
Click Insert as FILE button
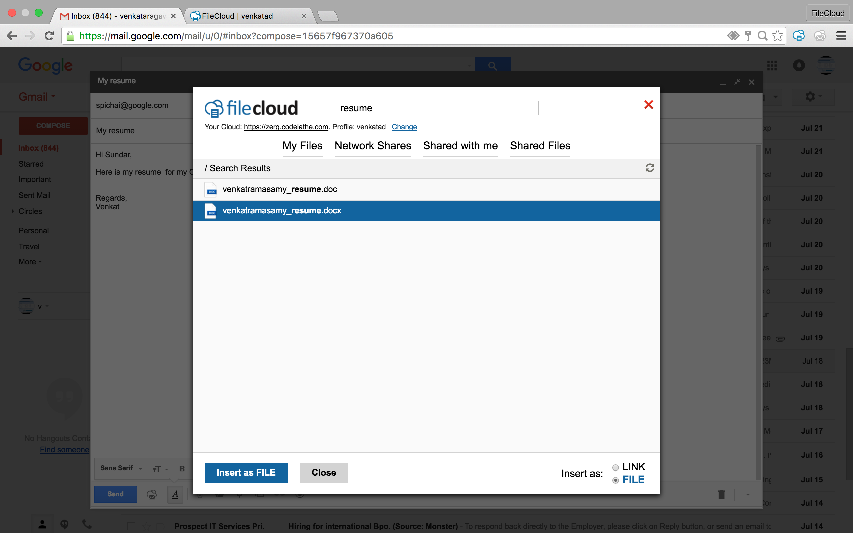246,473
